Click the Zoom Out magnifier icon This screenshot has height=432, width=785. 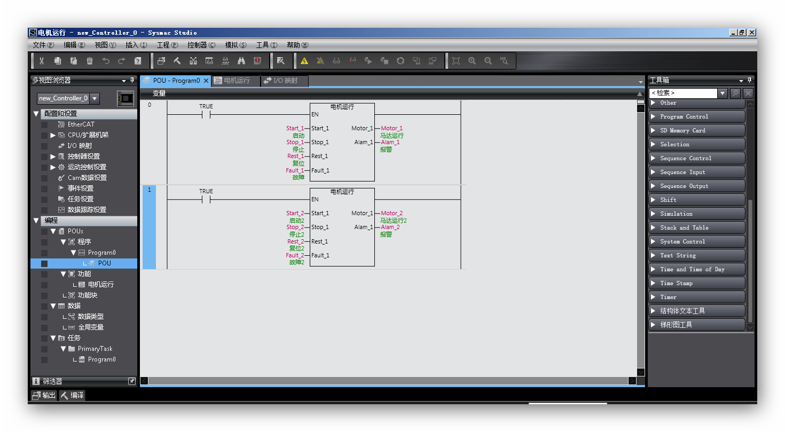pyautogui.click(x=488, y=61)
